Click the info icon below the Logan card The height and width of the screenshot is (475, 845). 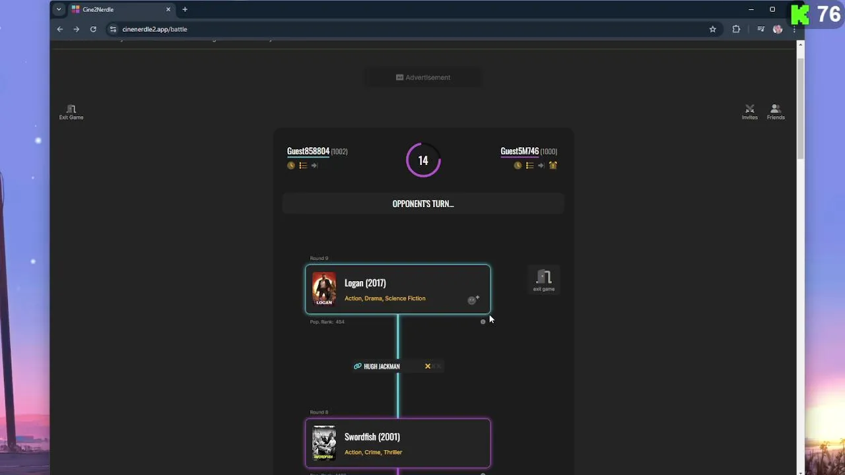click(x=483, y=322)
